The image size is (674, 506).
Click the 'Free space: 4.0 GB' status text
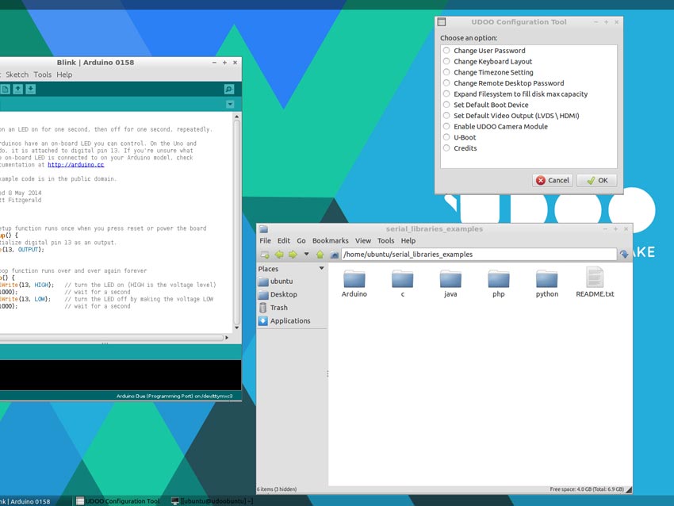[587, 489]
